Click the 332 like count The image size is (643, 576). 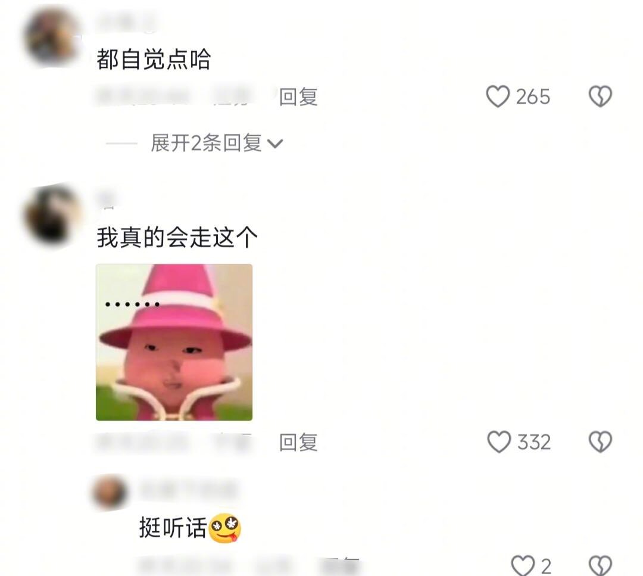(534, 442)
